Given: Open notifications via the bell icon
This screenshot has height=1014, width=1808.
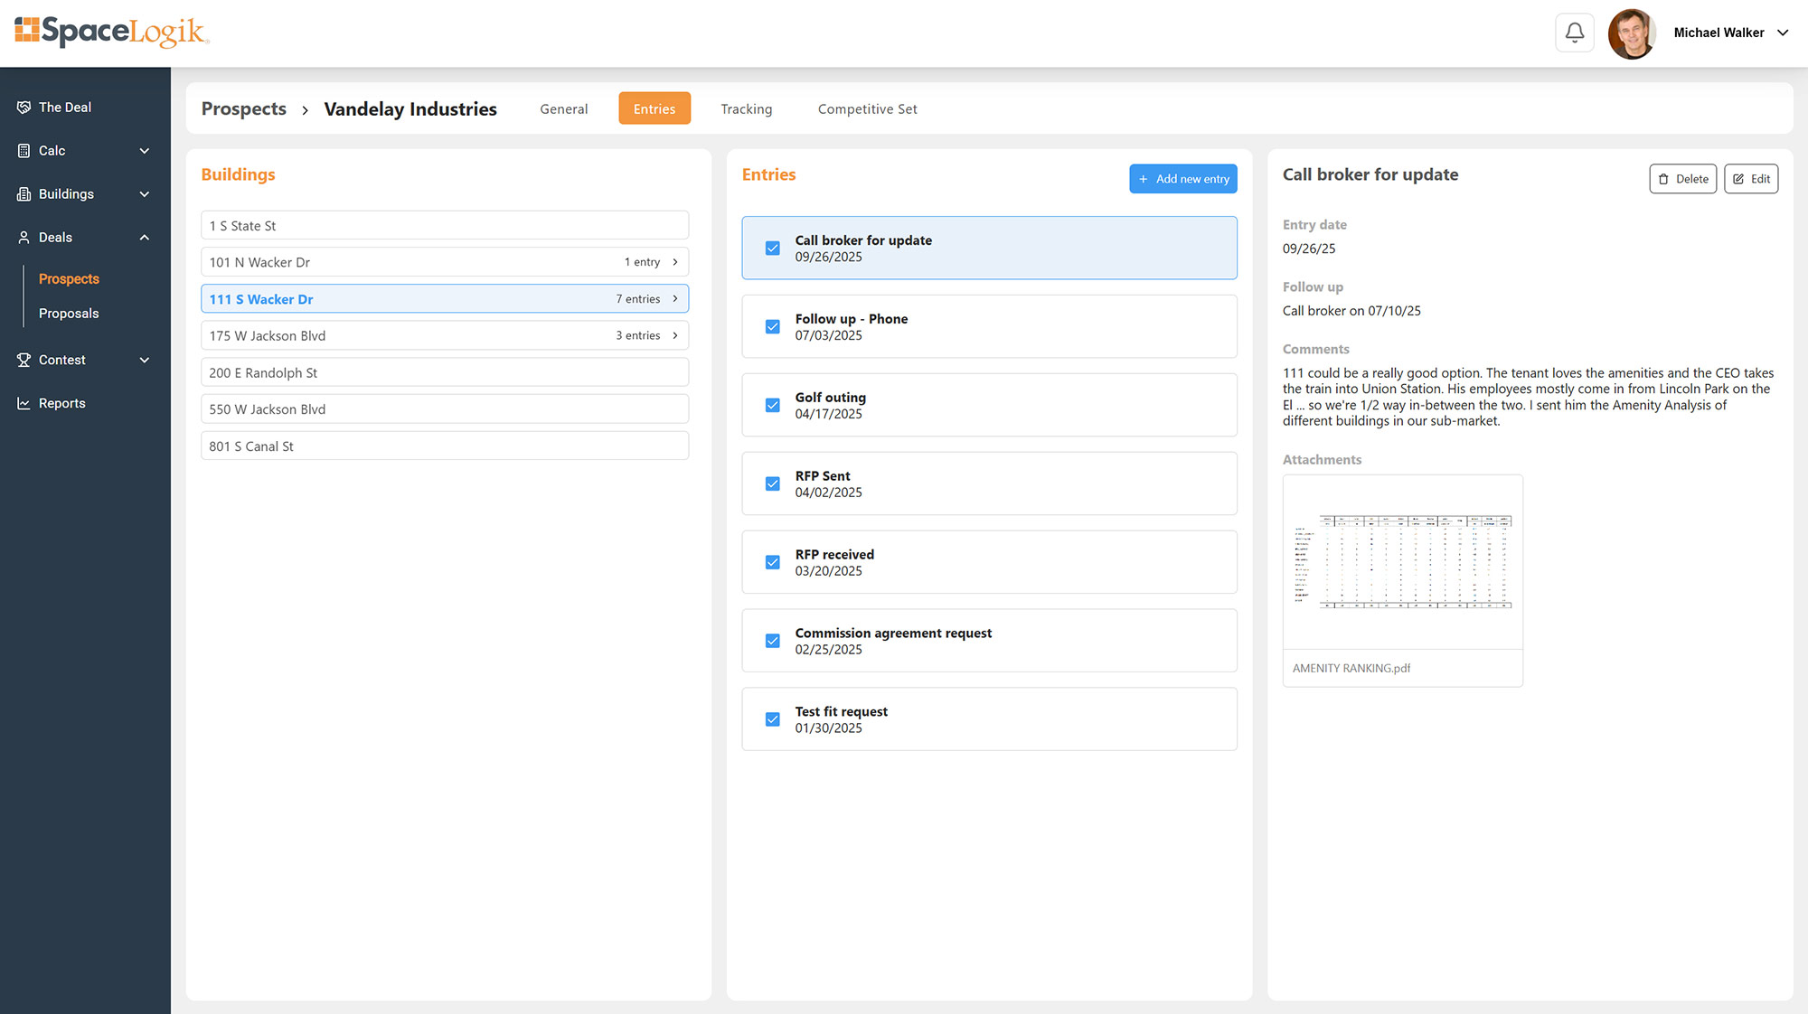Looking at the screenshot, I should 1574,32.
